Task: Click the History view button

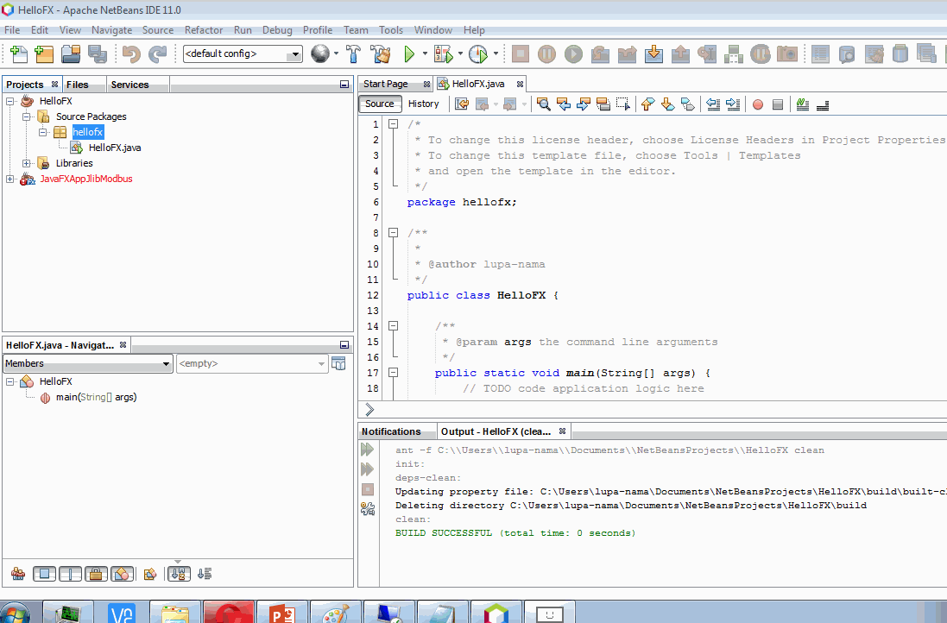Action: pos(423,104)
